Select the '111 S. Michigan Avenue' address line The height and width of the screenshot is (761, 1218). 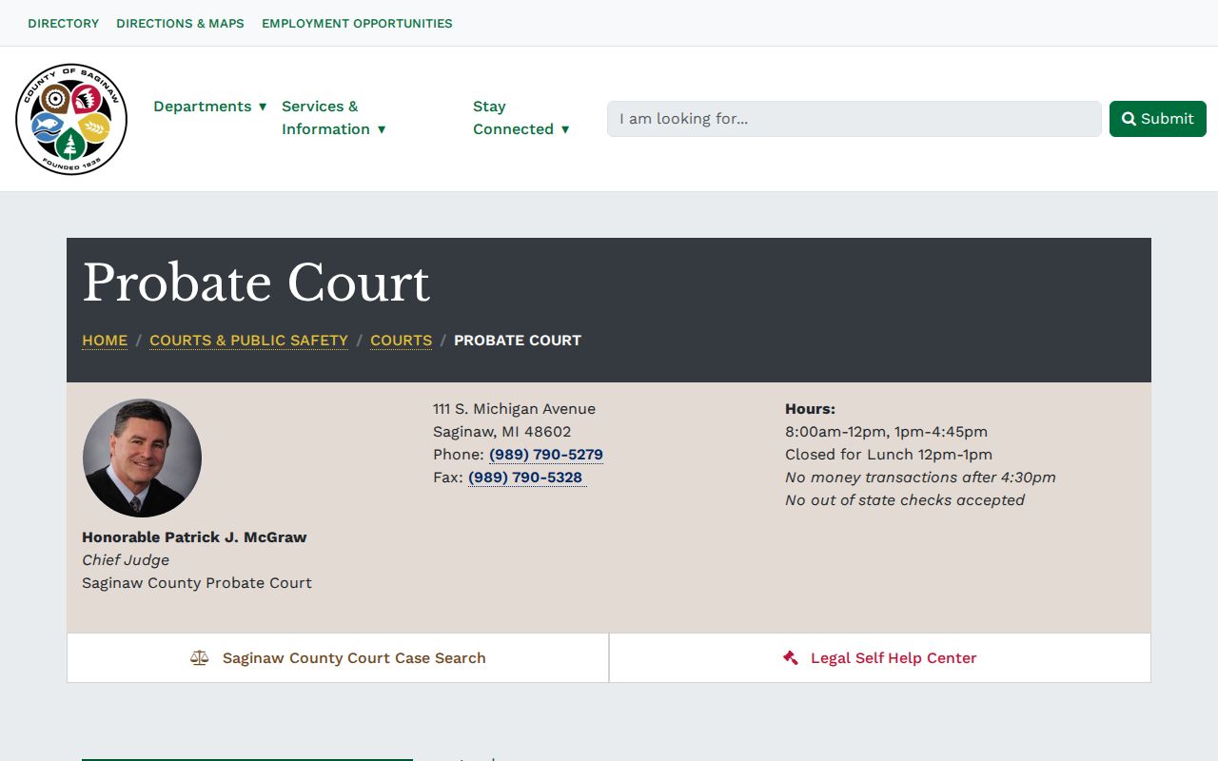tap(514, 409)
